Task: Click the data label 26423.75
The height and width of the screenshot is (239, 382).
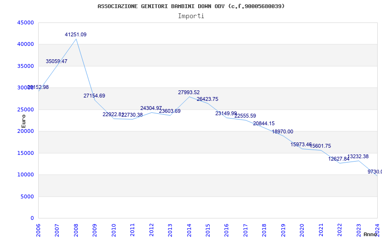Action: coord(208,99)
